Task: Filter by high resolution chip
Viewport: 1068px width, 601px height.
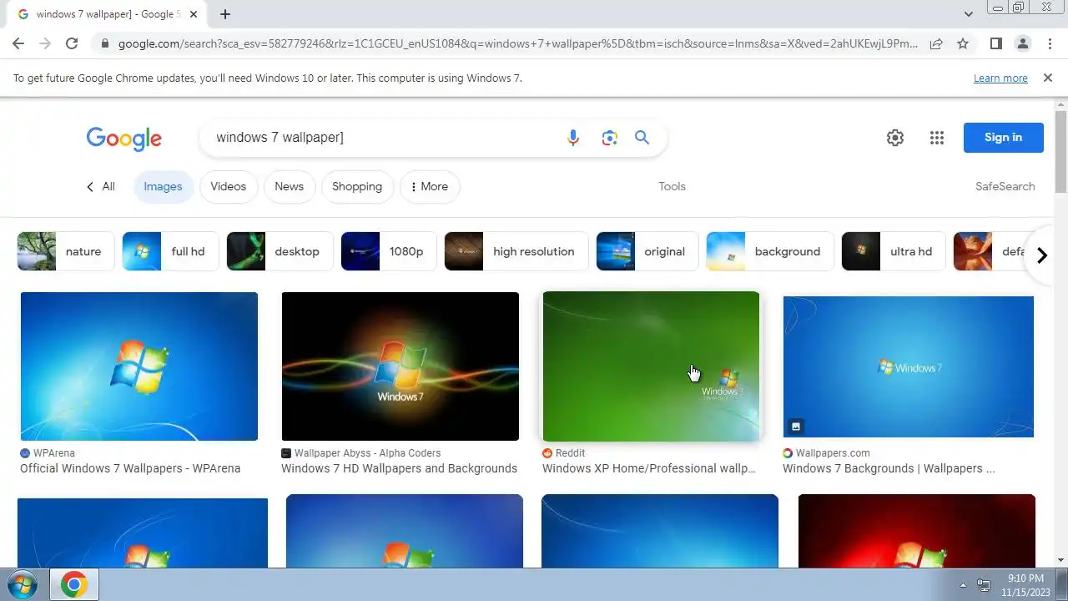Action: coord(516,251)
